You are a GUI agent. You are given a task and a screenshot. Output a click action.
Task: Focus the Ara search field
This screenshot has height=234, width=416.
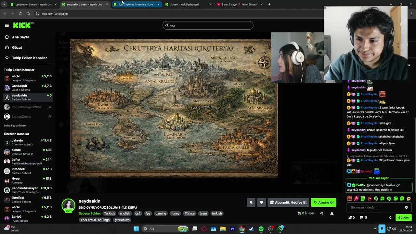[x=208, y=25]
